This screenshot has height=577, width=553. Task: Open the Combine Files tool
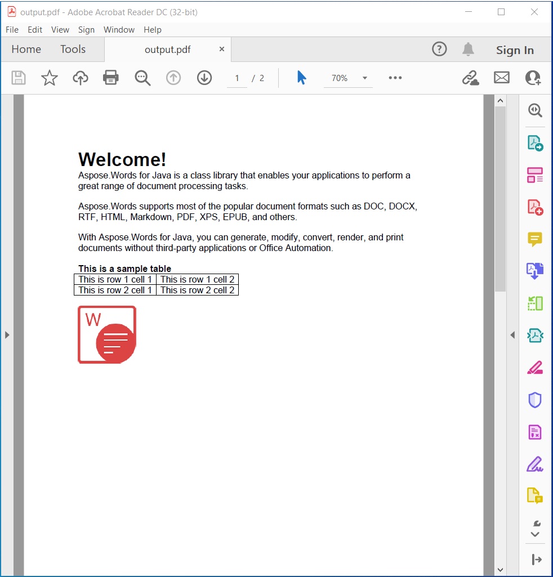(534, 271)
